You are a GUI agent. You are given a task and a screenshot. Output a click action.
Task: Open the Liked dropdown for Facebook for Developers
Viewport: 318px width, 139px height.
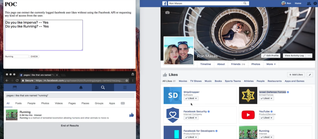pyautogui.click(x=191, y=137)
